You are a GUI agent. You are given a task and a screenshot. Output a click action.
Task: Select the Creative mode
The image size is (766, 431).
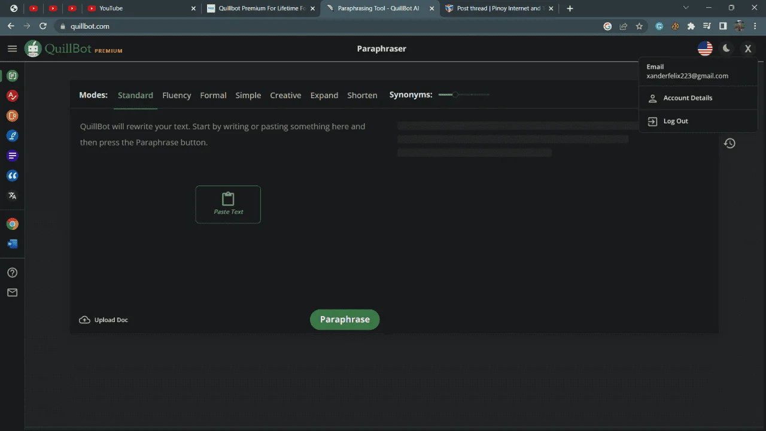click(x=285, y=95)
